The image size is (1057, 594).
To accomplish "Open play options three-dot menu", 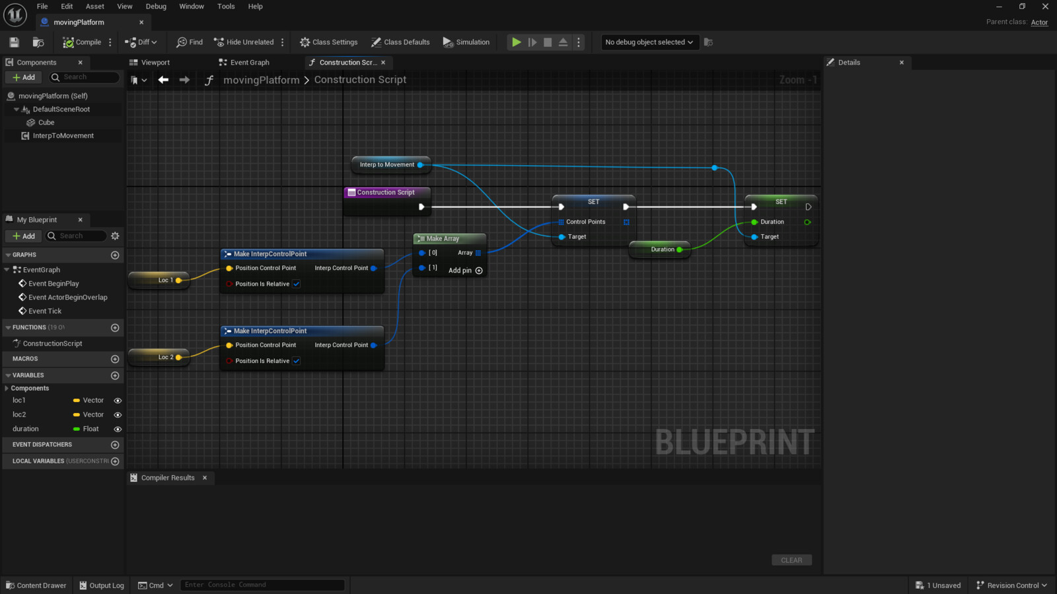I will [x=579, y=42].
